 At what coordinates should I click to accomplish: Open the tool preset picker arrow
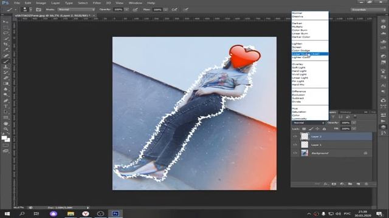[x=15, y=10]
